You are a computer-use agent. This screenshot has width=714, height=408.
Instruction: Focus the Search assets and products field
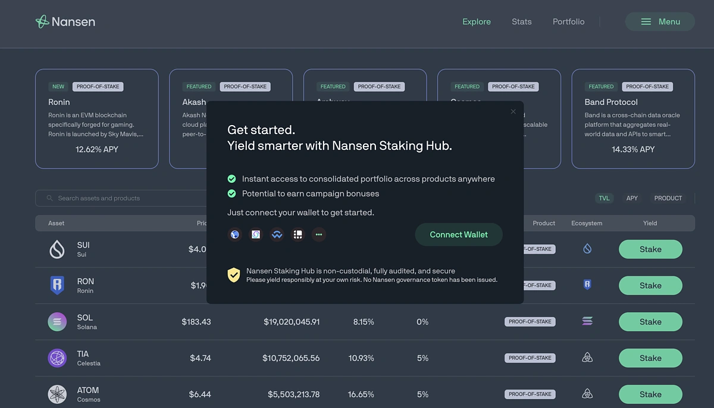point(121,198)
